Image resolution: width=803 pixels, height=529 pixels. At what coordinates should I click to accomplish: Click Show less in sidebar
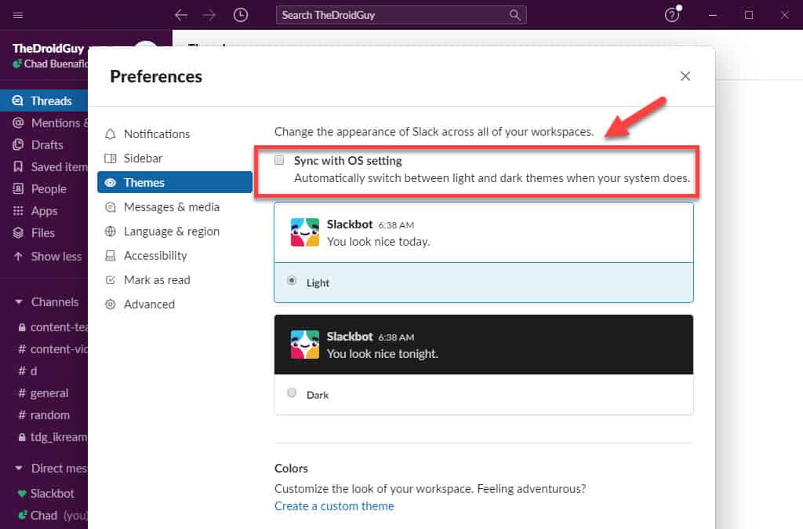click(x=44, y=257)
